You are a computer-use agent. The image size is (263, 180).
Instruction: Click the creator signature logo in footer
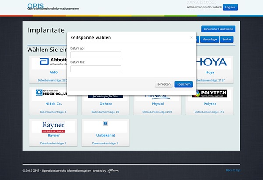point(114,171)
